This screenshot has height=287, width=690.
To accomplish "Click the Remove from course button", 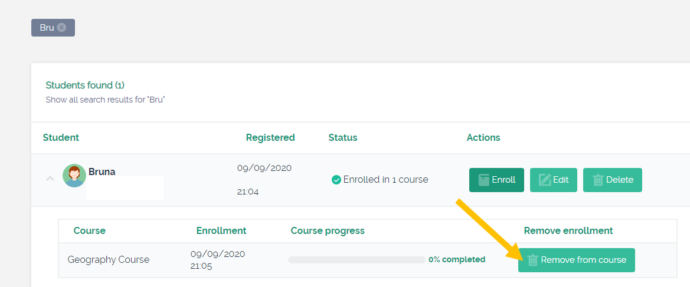I will tap(577, 260).
